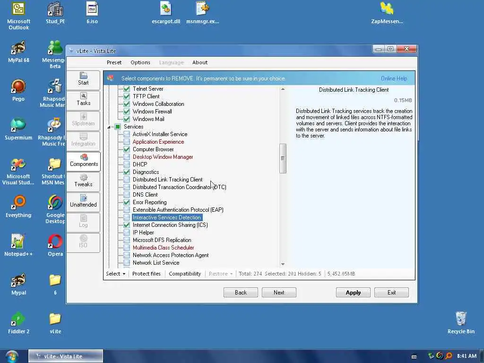Viewport: 484px width, 363px height.
Task: Check the DHCP checkbox
Action: click(127, 164)
